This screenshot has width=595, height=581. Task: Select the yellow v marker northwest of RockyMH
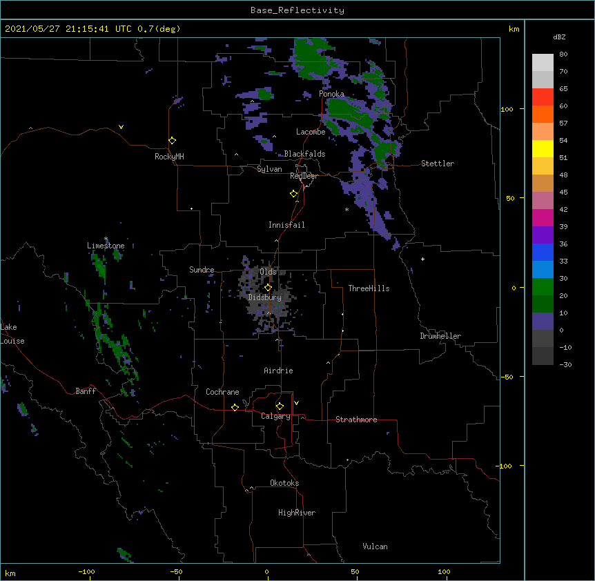121,127
